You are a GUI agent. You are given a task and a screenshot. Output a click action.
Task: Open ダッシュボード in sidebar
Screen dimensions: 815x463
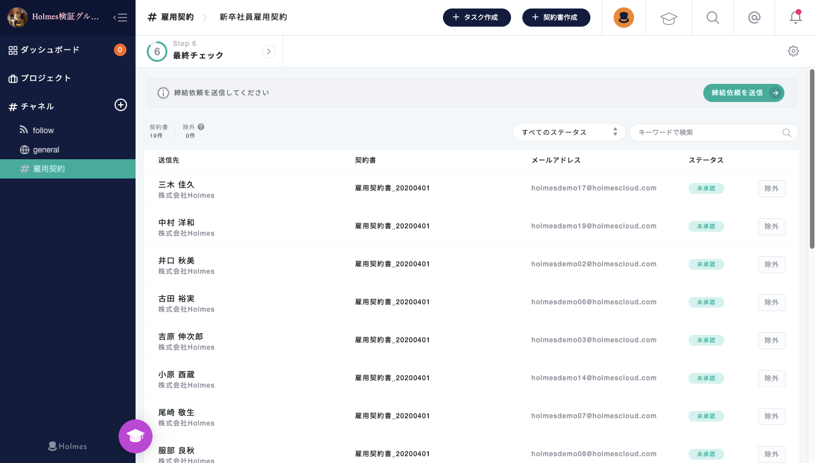click(50, 50)
